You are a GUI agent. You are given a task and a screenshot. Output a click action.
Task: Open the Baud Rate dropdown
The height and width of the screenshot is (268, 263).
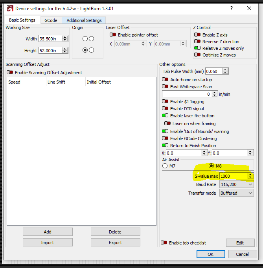click(237, 184)
